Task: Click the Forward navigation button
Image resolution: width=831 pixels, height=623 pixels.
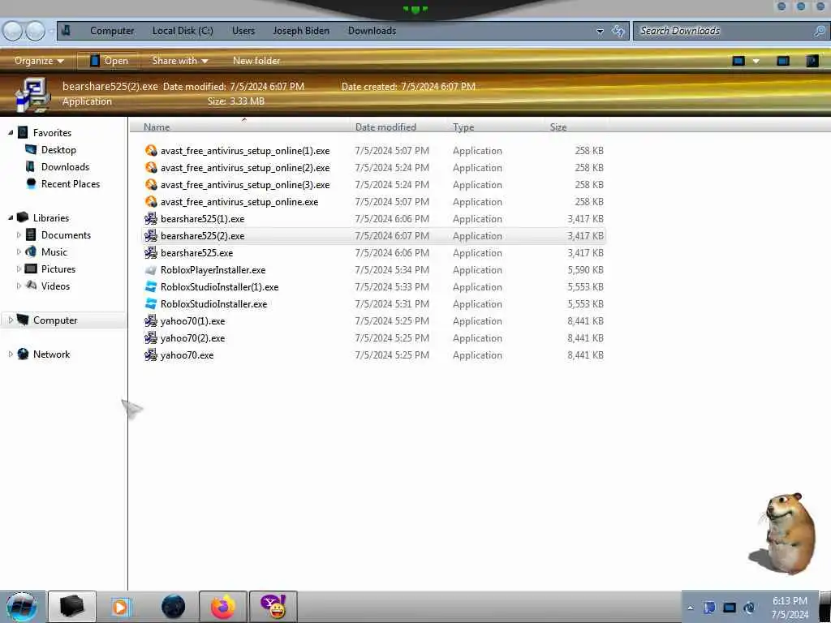Action: [x=36, y=31]
